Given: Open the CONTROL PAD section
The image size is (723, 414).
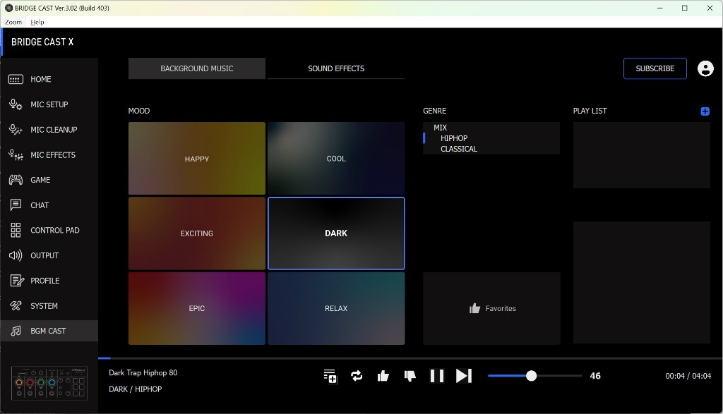Looking at the screenshot, I should [x=54, y=231].
